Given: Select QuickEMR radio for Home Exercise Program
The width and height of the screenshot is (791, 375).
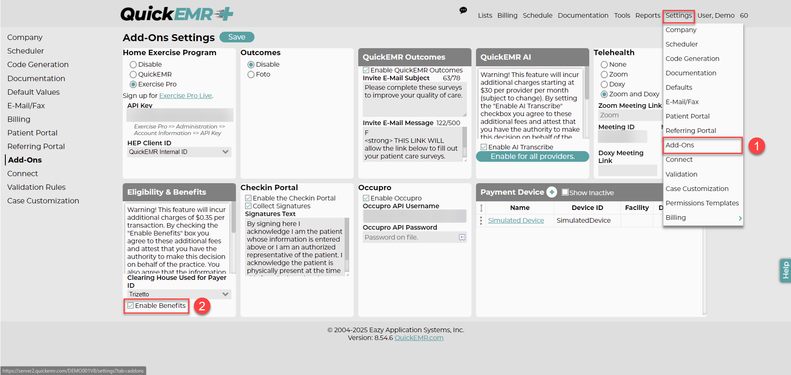Looking at the screenshot, I should (x=133, y=75).
